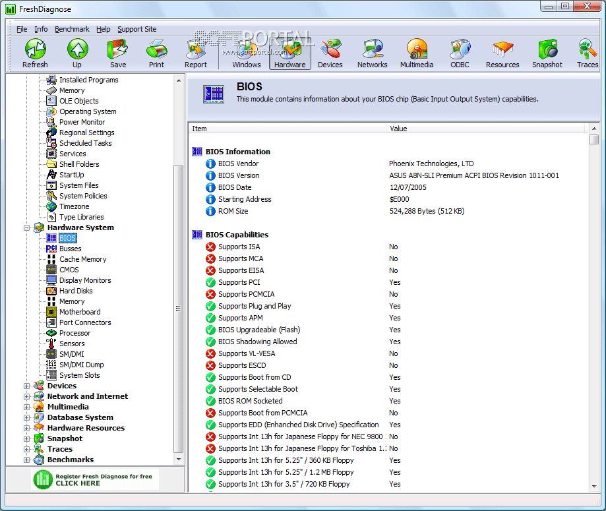This screenshot has width=606, height=511.
Task: Open the Help menu
Action: click(x=103, y=29)
